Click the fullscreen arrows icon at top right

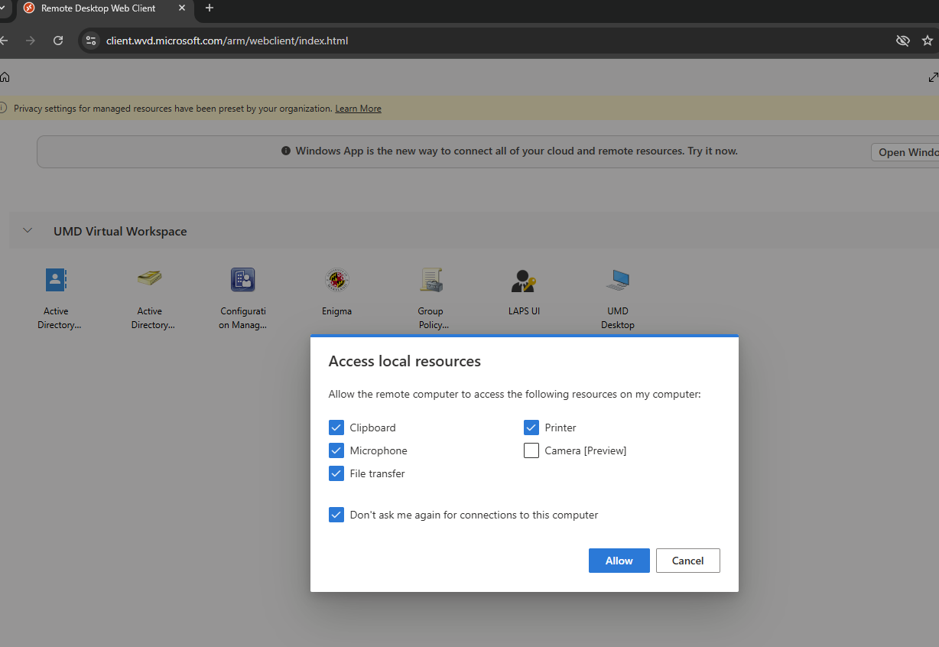[933, 77]
